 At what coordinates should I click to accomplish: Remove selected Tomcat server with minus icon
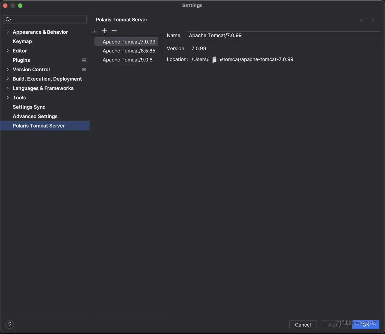point(114,31)
